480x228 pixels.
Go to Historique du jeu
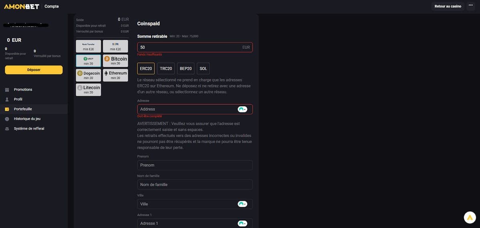click(27, 119)
